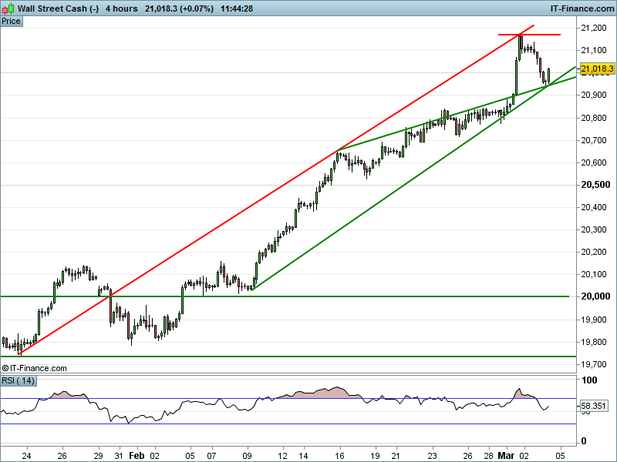
Task: Click the Mar month label on the date axis
Action: tap(506, 456)
